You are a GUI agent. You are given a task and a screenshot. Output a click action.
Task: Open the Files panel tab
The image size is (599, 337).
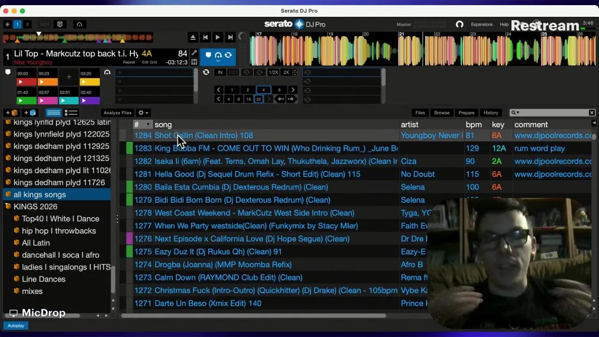click(x=420, y=113)
